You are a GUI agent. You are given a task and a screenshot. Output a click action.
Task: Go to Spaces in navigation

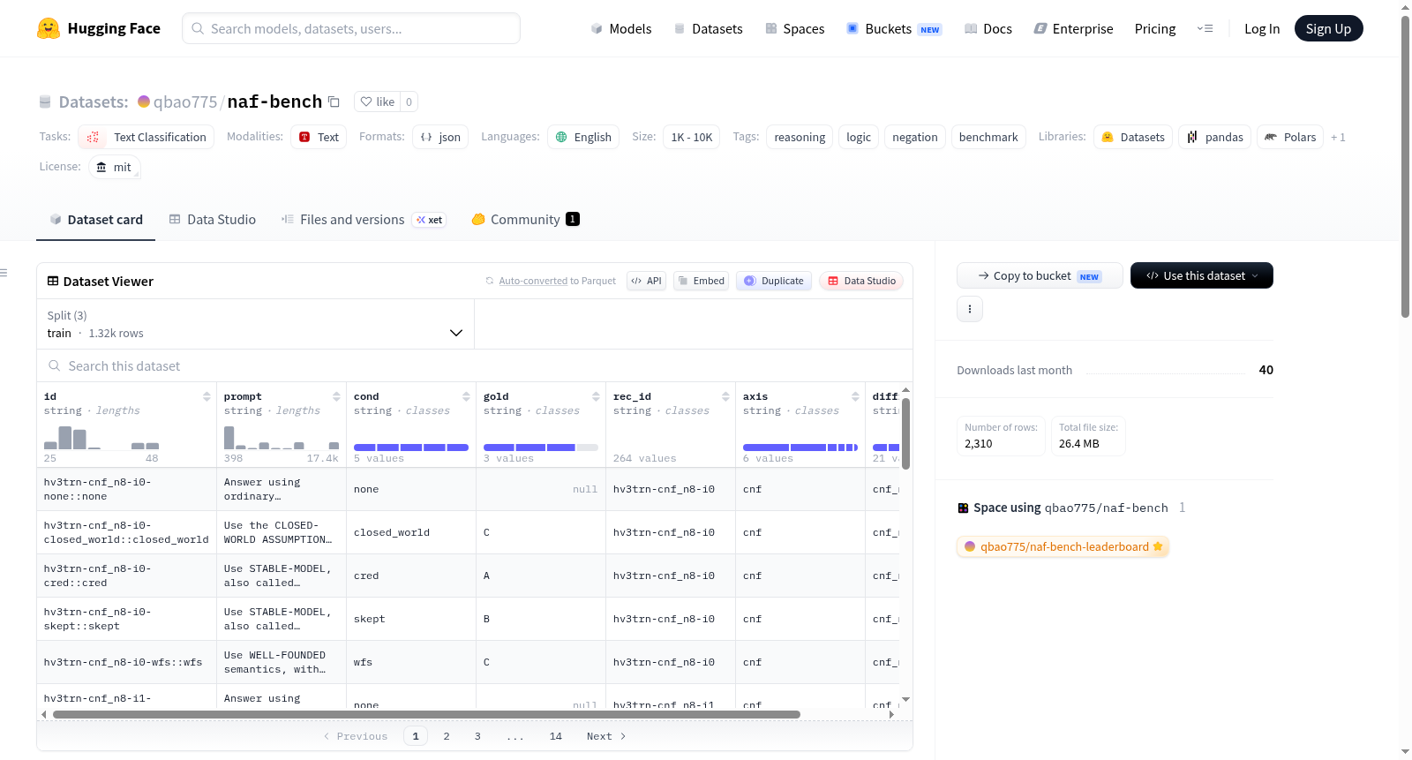coord(794,28)
